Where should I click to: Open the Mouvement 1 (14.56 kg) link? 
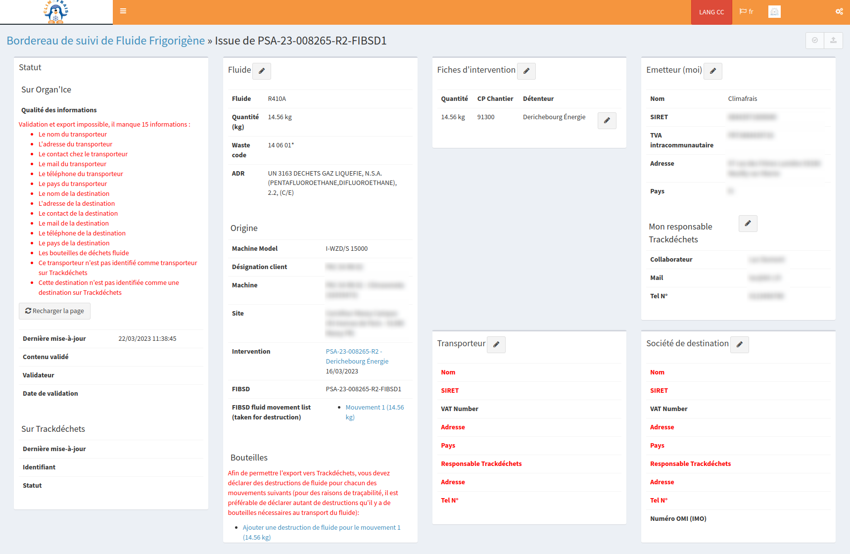tap(375, 412)
